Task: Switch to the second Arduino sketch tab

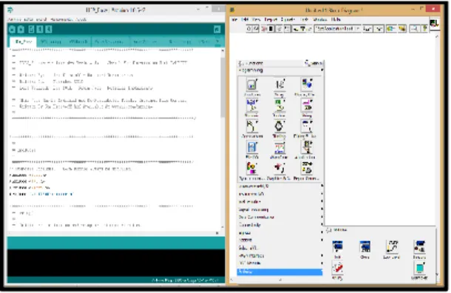Action: coord(50,41)
